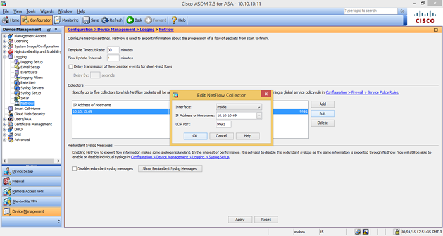Open the Wizards menu
Viewport: 443px width, 236px height.
pos(47,11)
